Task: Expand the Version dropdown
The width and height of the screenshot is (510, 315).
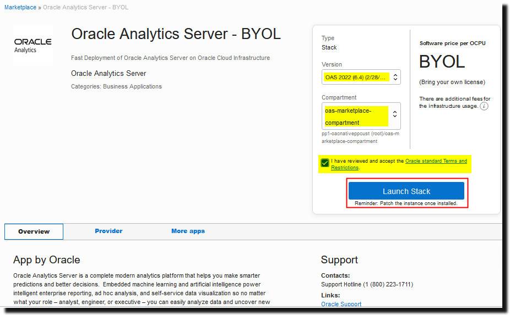Action: point(361,78)
